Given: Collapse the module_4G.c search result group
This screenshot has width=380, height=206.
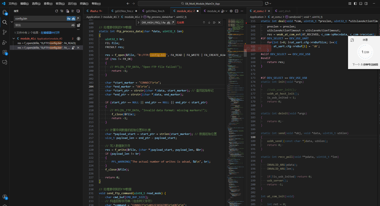Looking at the screenshot, I should 12,38.
